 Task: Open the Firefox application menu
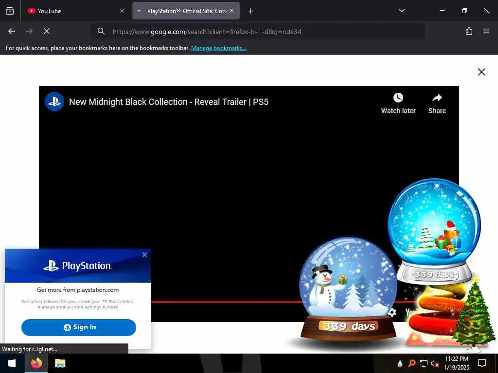pyautogui.click(x=486, y=31)
